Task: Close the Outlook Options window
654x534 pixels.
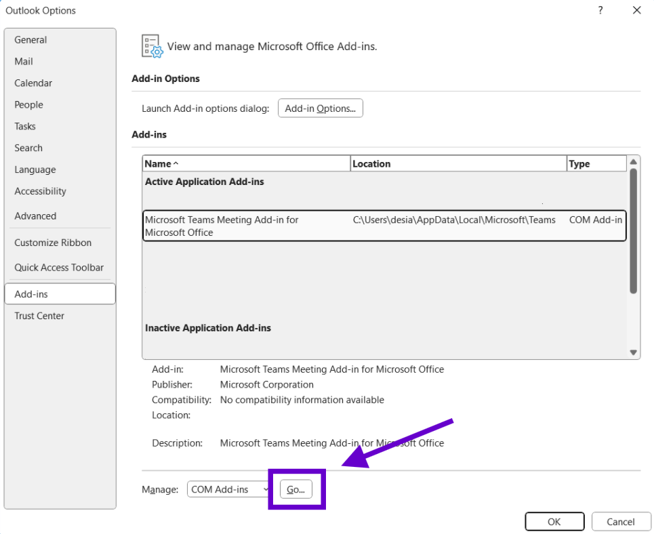Action: click(x=636, y=10)
